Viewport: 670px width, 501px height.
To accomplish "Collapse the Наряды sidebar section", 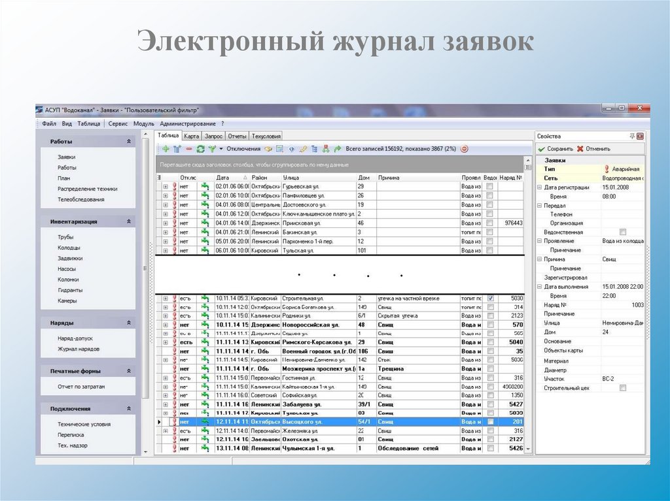I will (129, 323).
